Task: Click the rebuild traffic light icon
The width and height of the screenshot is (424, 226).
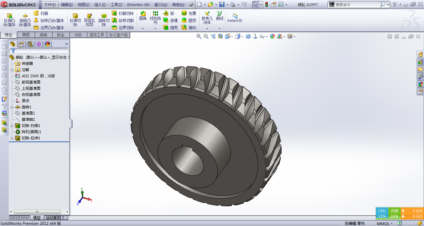Action: tap(266, 5)
